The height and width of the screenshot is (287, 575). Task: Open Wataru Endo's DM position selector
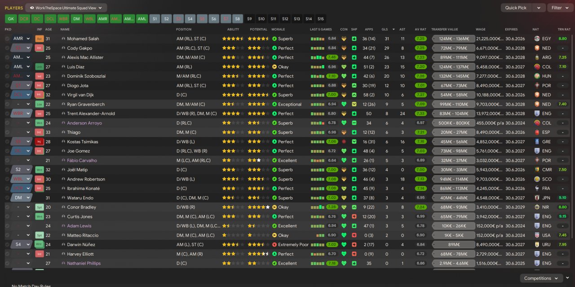(22, 198)
